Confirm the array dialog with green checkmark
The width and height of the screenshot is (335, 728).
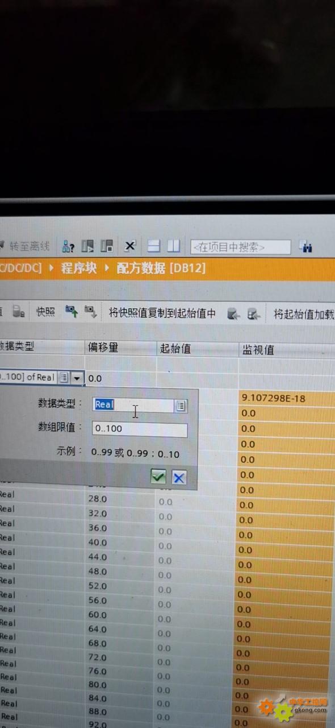coord(158,477)
